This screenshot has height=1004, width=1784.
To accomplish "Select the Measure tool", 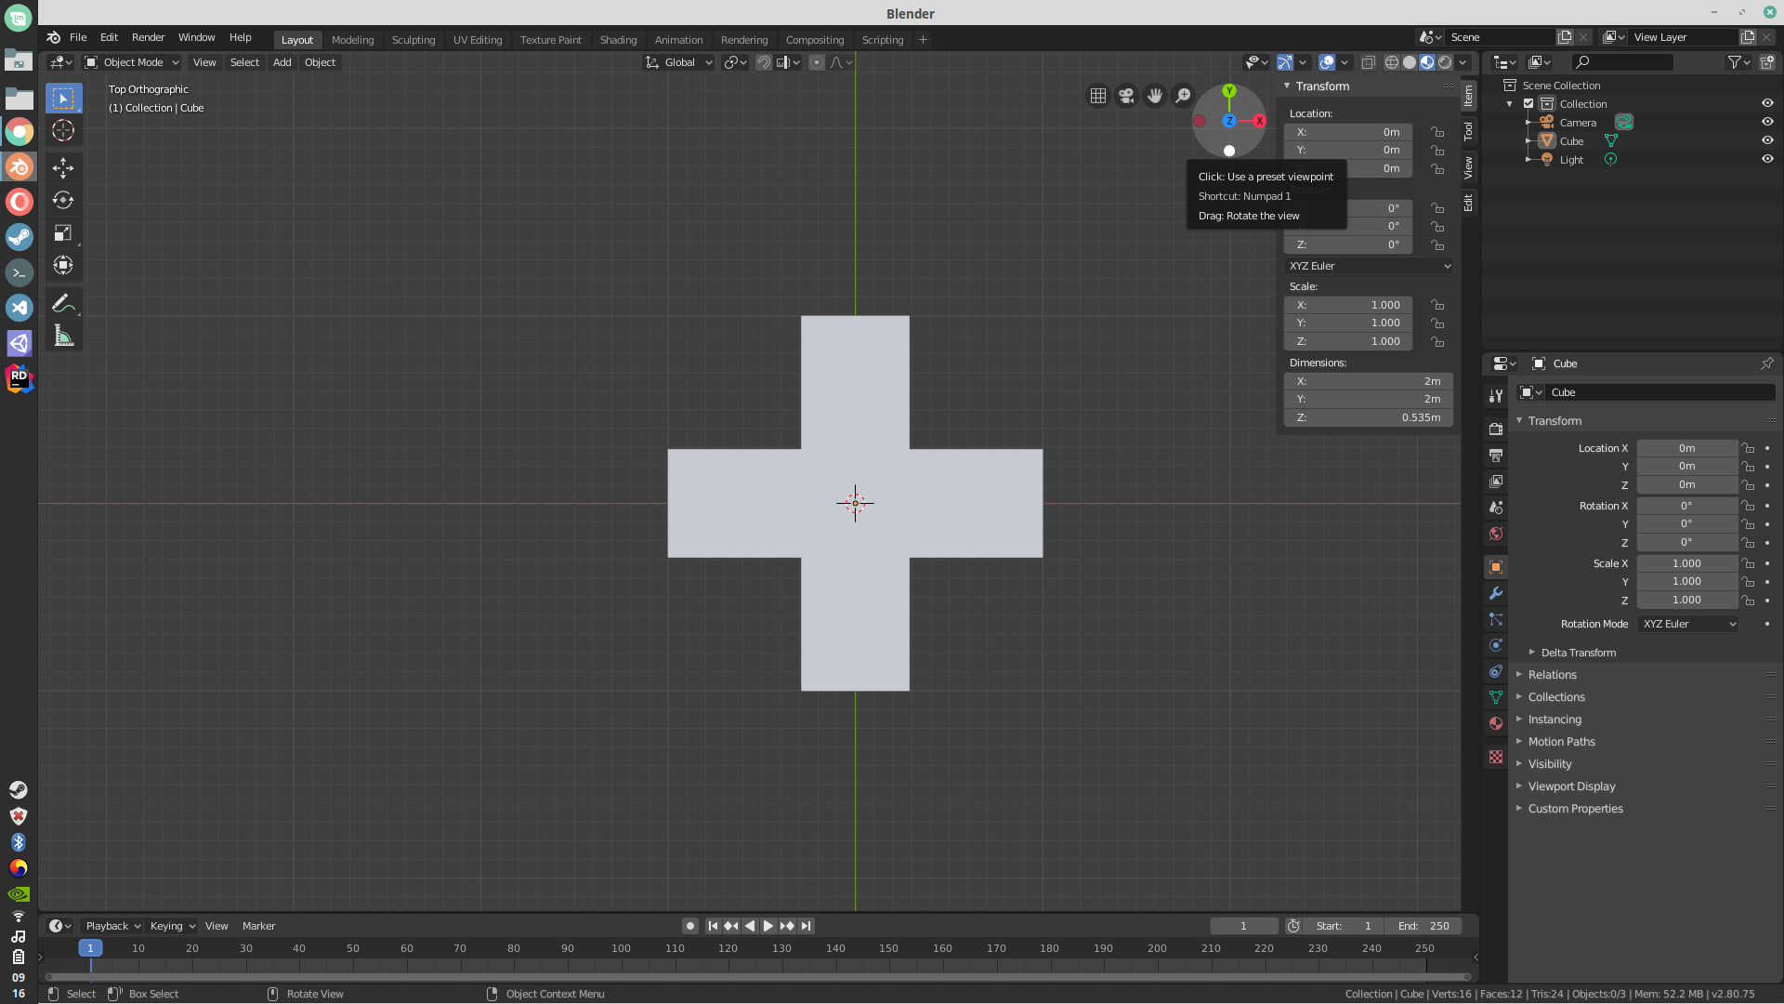I will (63, 336).
